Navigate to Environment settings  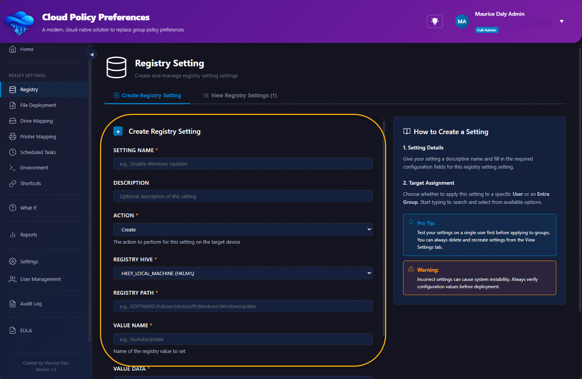[x=34, y=167]
